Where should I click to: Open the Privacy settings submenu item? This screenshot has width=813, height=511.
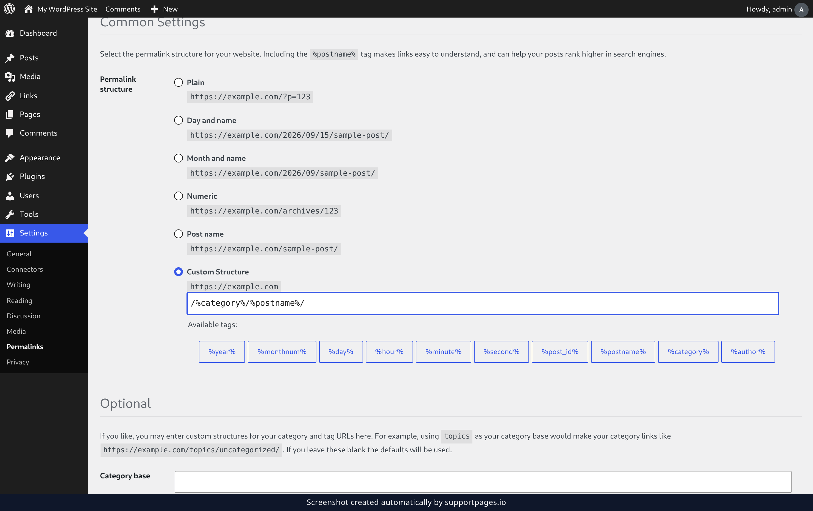[18, 362]
